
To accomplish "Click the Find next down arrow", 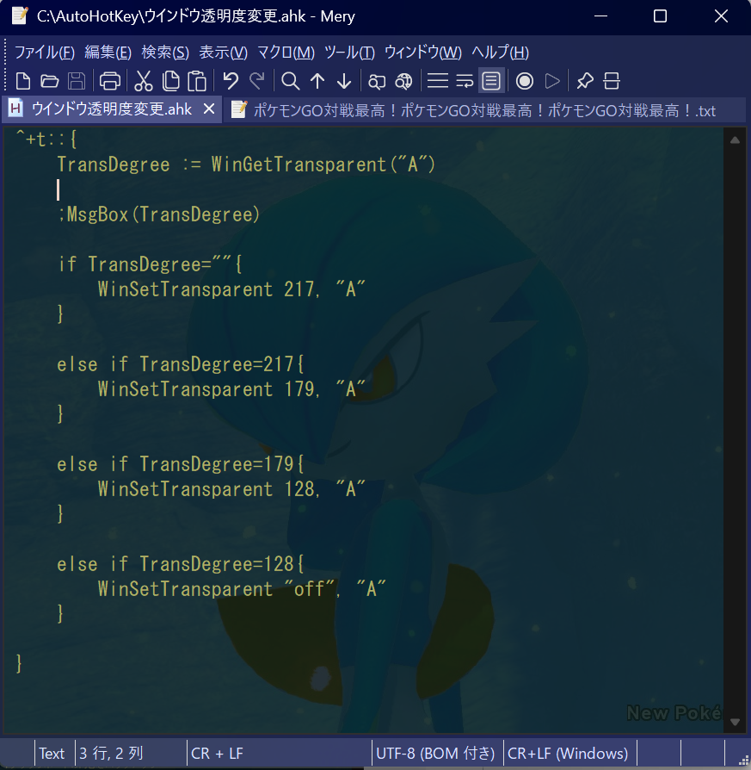I will coord(344,81).
